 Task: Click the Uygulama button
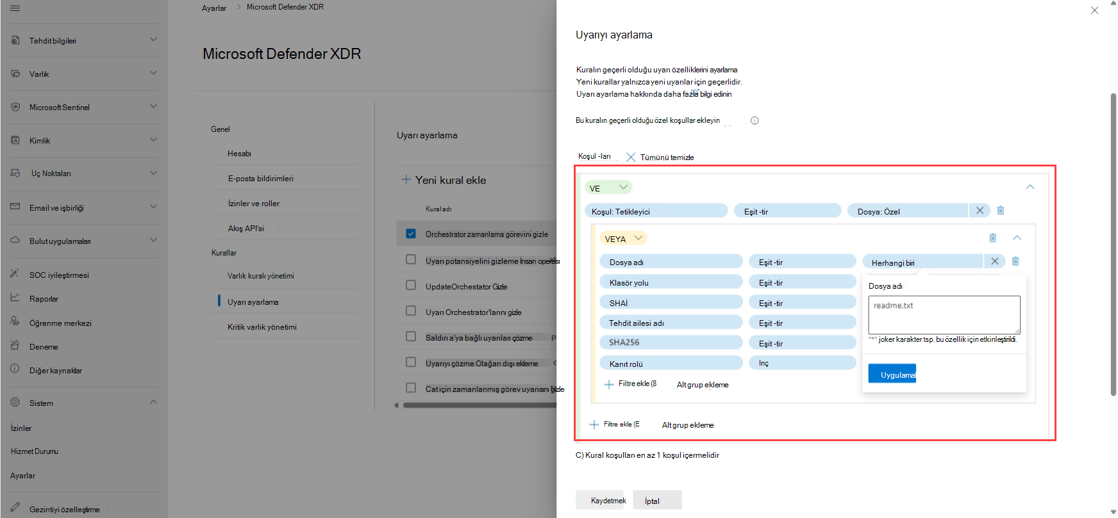coord(892,373)
